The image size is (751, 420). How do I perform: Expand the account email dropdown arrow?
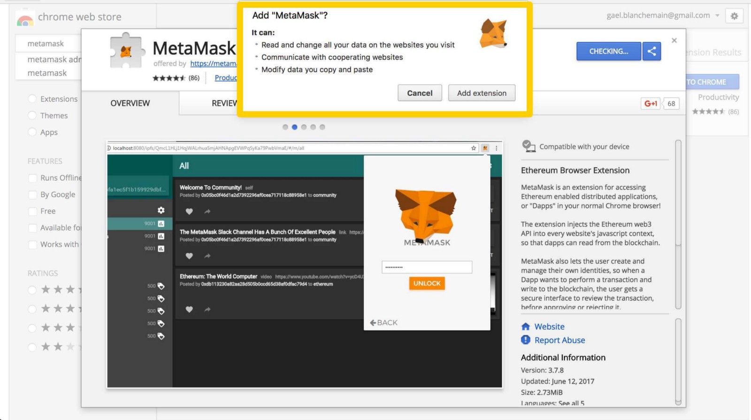pyautogui.click(x=717, y=15)
